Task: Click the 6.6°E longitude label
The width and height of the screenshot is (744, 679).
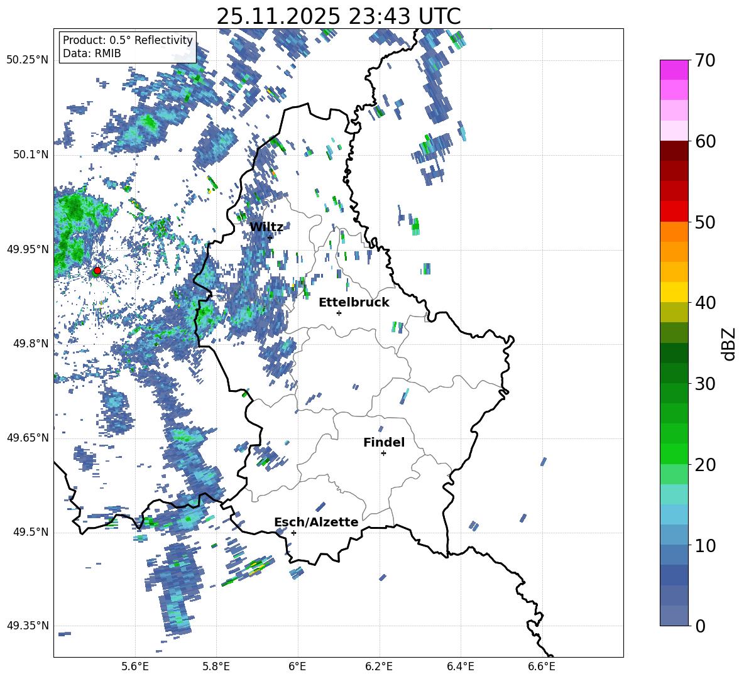Action: tap(542, 666)
